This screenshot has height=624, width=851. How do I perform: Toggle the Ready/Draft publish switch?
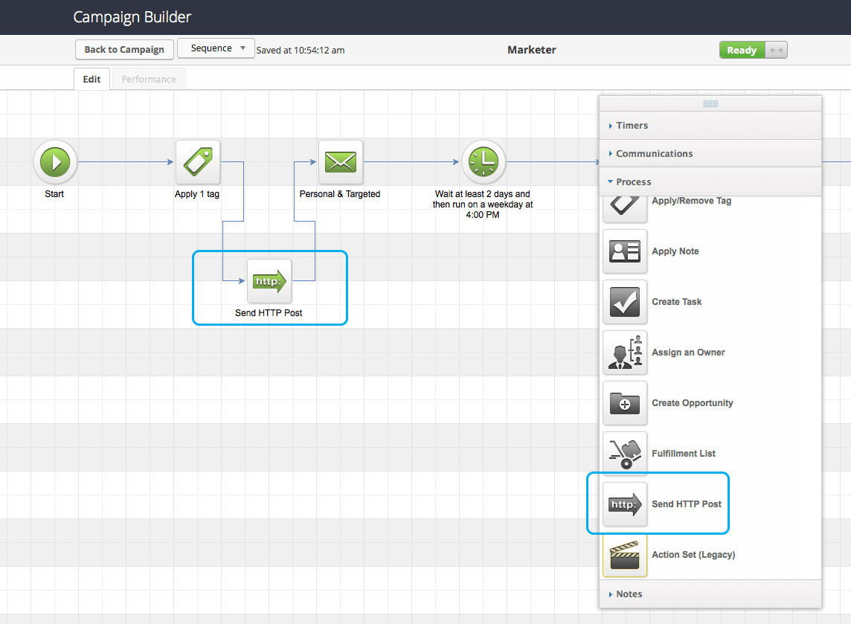pos(754,50)
